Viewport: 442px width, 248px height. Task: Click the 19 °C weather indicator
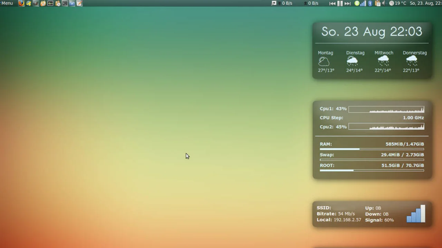(398, 3)
